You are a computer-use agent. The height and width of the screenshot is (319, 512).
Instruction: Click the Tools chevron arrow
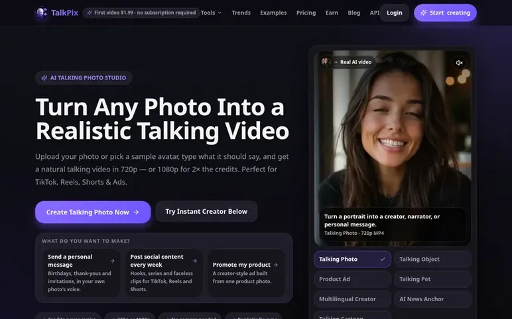click(220, 13)
